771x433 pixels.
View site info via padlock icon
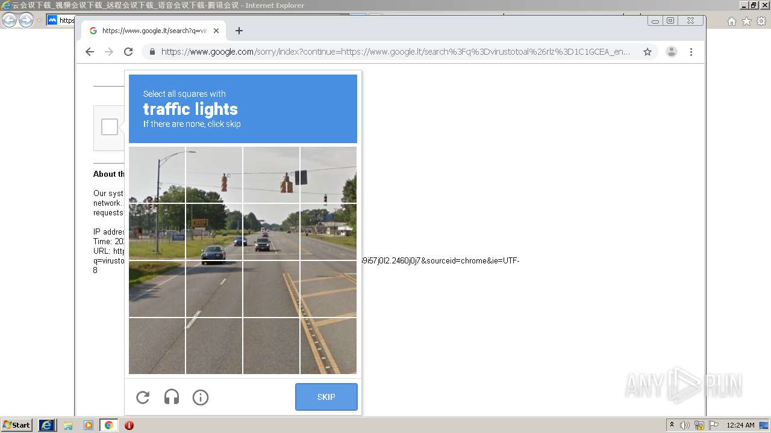152,52
